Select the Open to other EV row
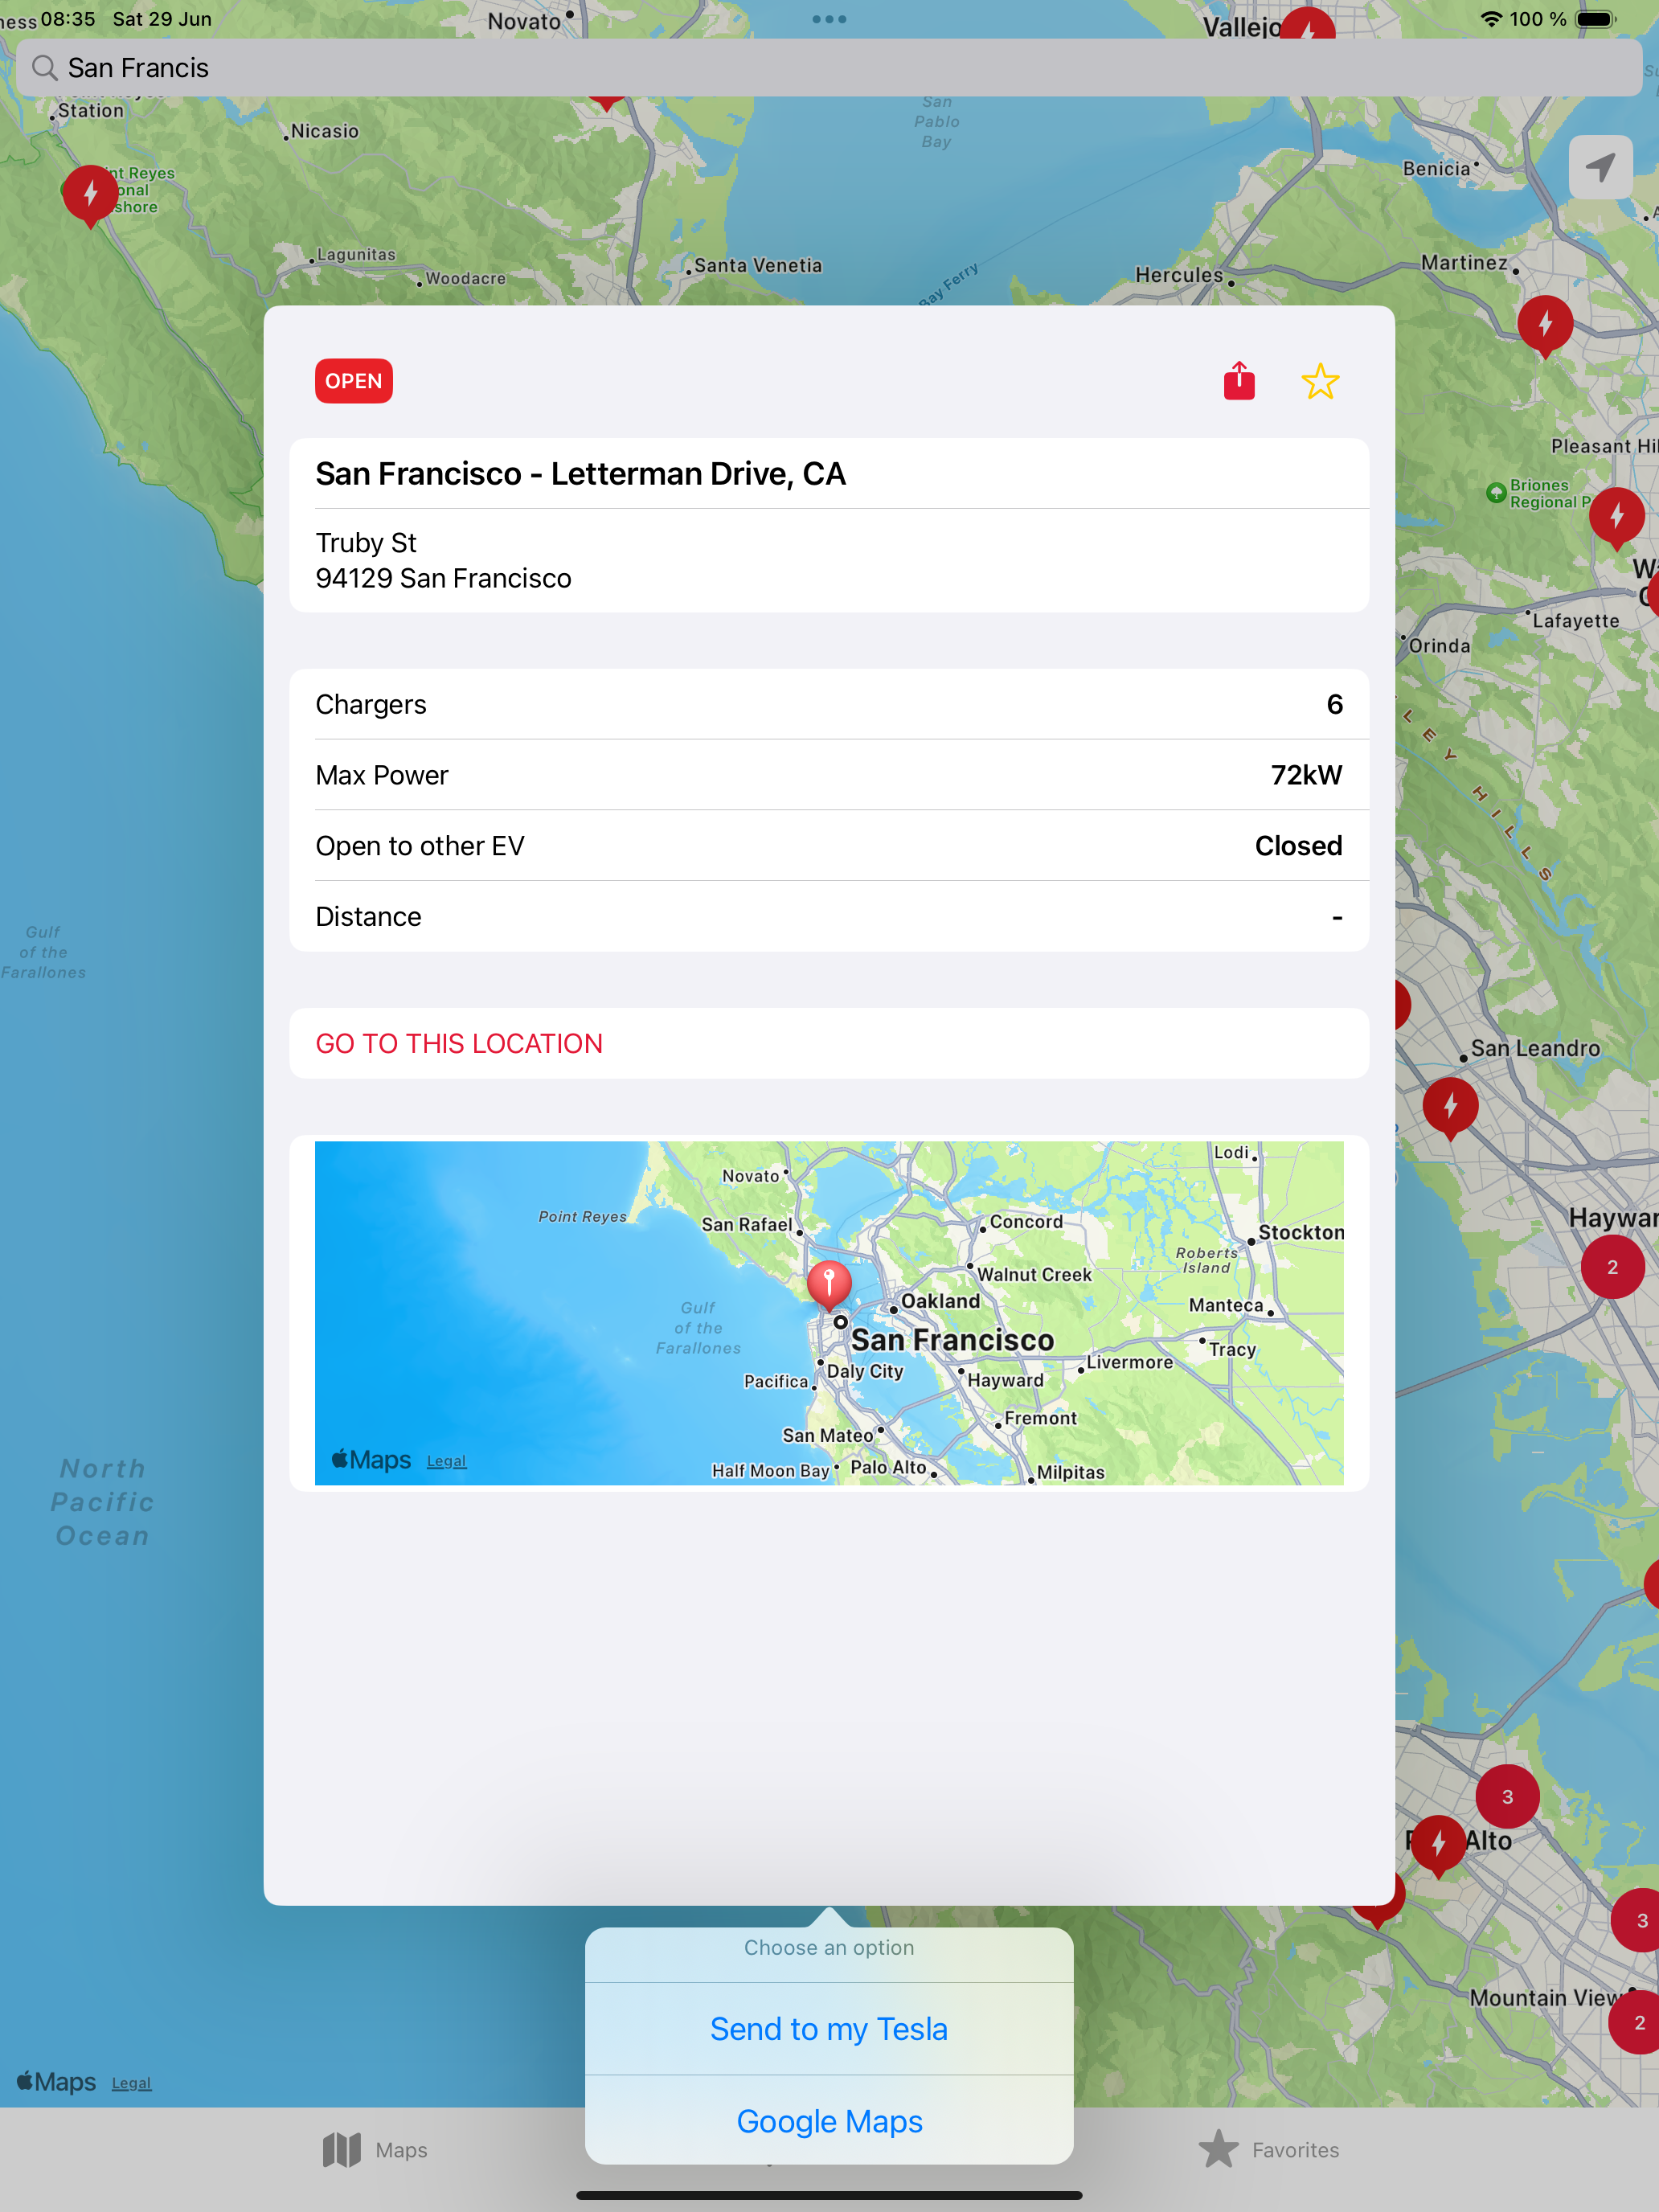Screen dimensions: 1659x2212 pyautogui.click(x=829, y=846)
